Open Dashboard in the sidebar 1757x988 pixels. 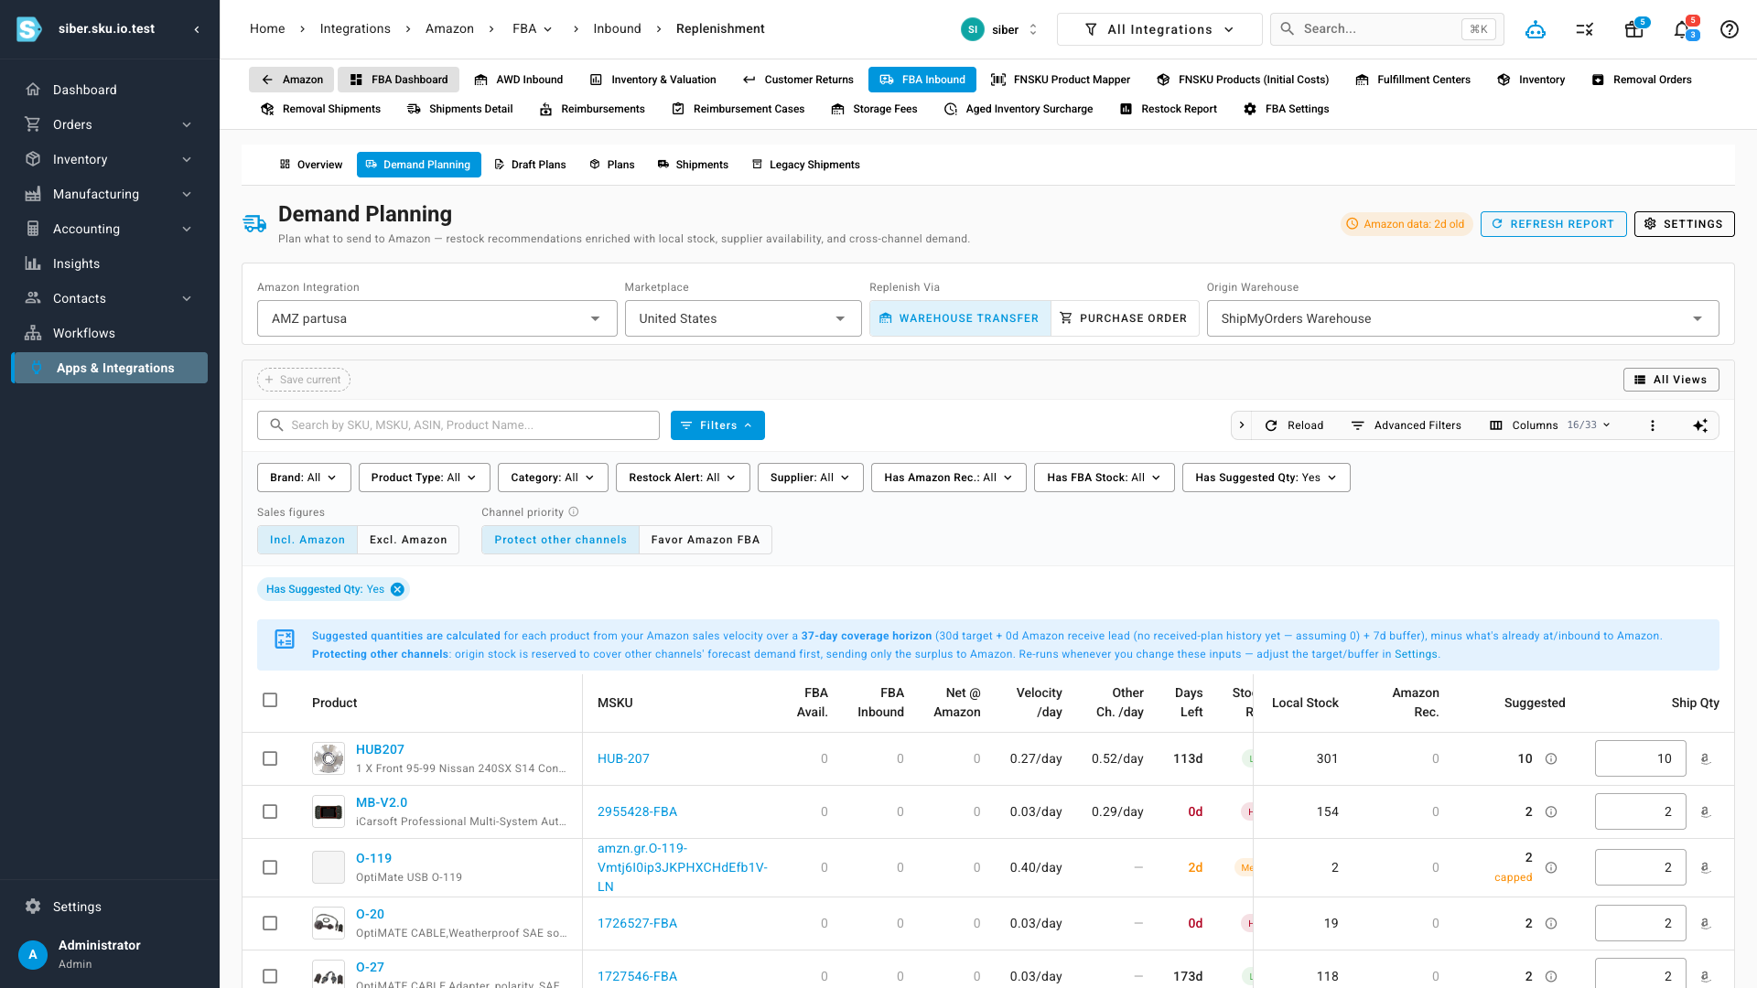tap(109, 90)
